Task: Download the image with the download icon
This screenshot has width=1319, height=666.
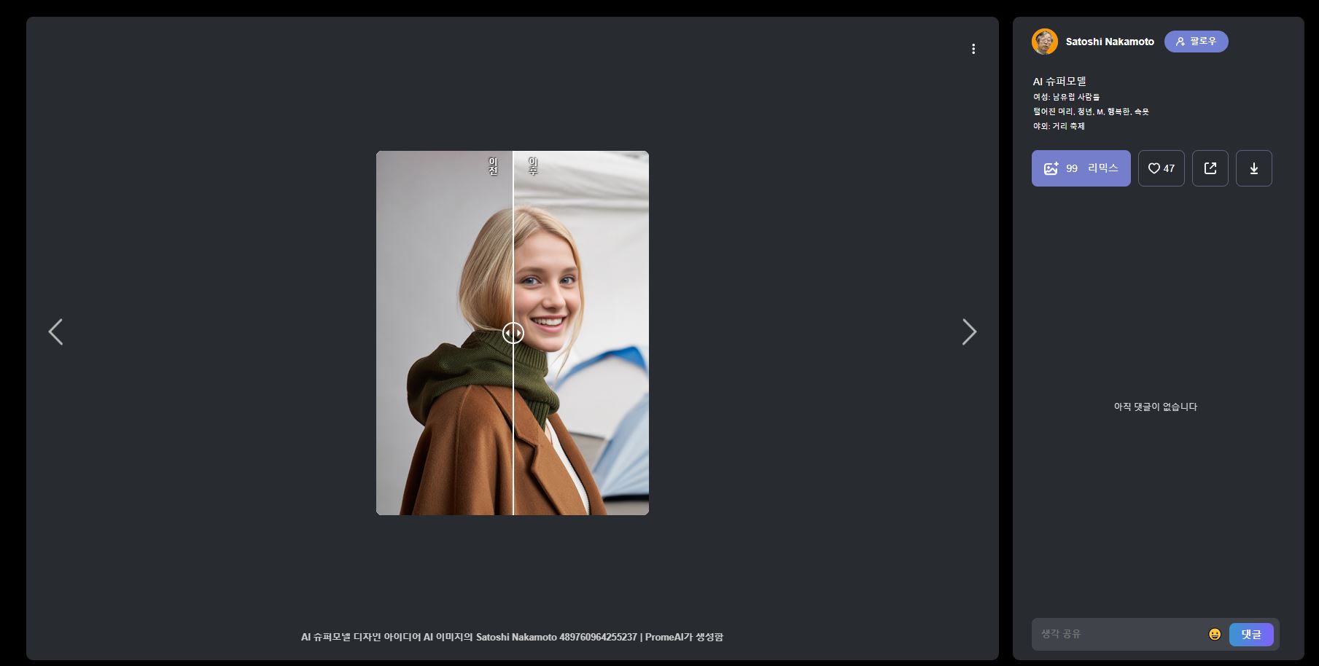Action: (x=1253, y=168)
